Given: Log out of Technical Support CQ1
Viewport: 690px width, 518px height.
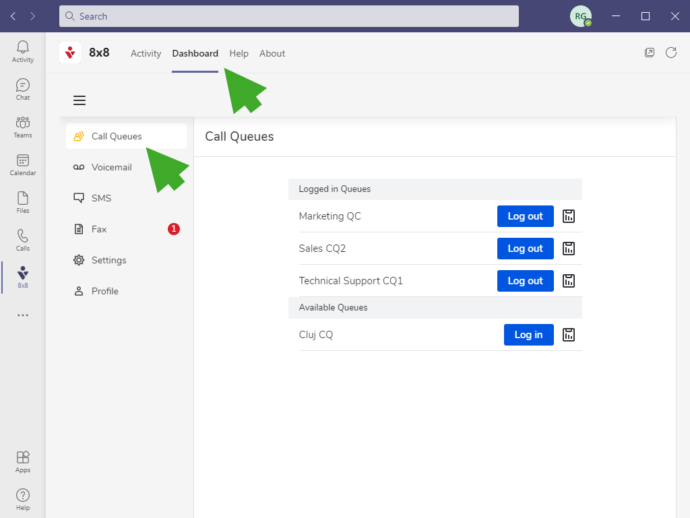Looking at the screenshot, I should [x=525, y=281].
